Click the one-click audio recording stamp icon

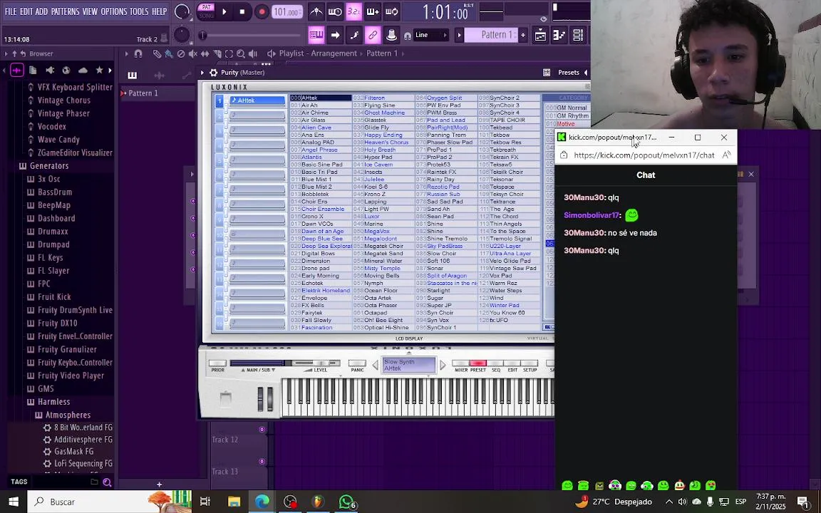coord(391,35)
